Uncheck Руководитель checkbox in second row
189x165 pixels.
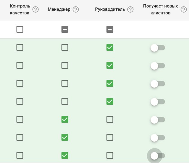click(x=110, y=65)
